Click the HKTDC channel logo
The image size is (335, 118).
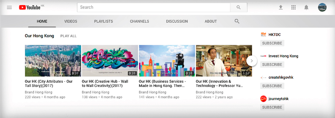[264, 34]
